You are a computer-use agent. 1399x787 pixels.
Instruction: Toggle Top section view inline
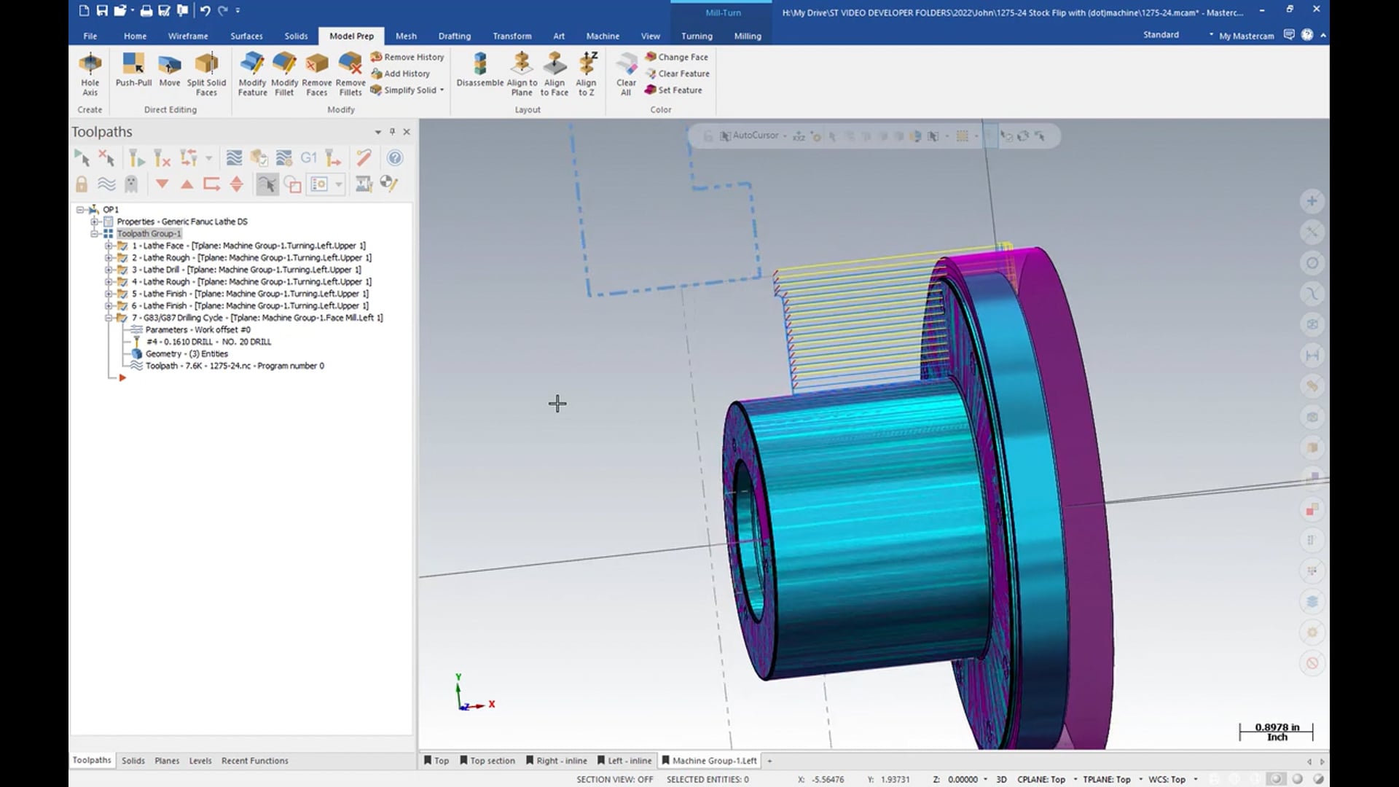[490, 760]
